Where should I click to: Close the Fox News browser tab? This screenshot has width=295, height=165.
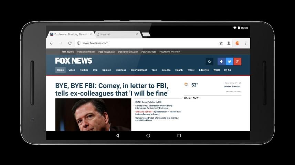(91, 34)
